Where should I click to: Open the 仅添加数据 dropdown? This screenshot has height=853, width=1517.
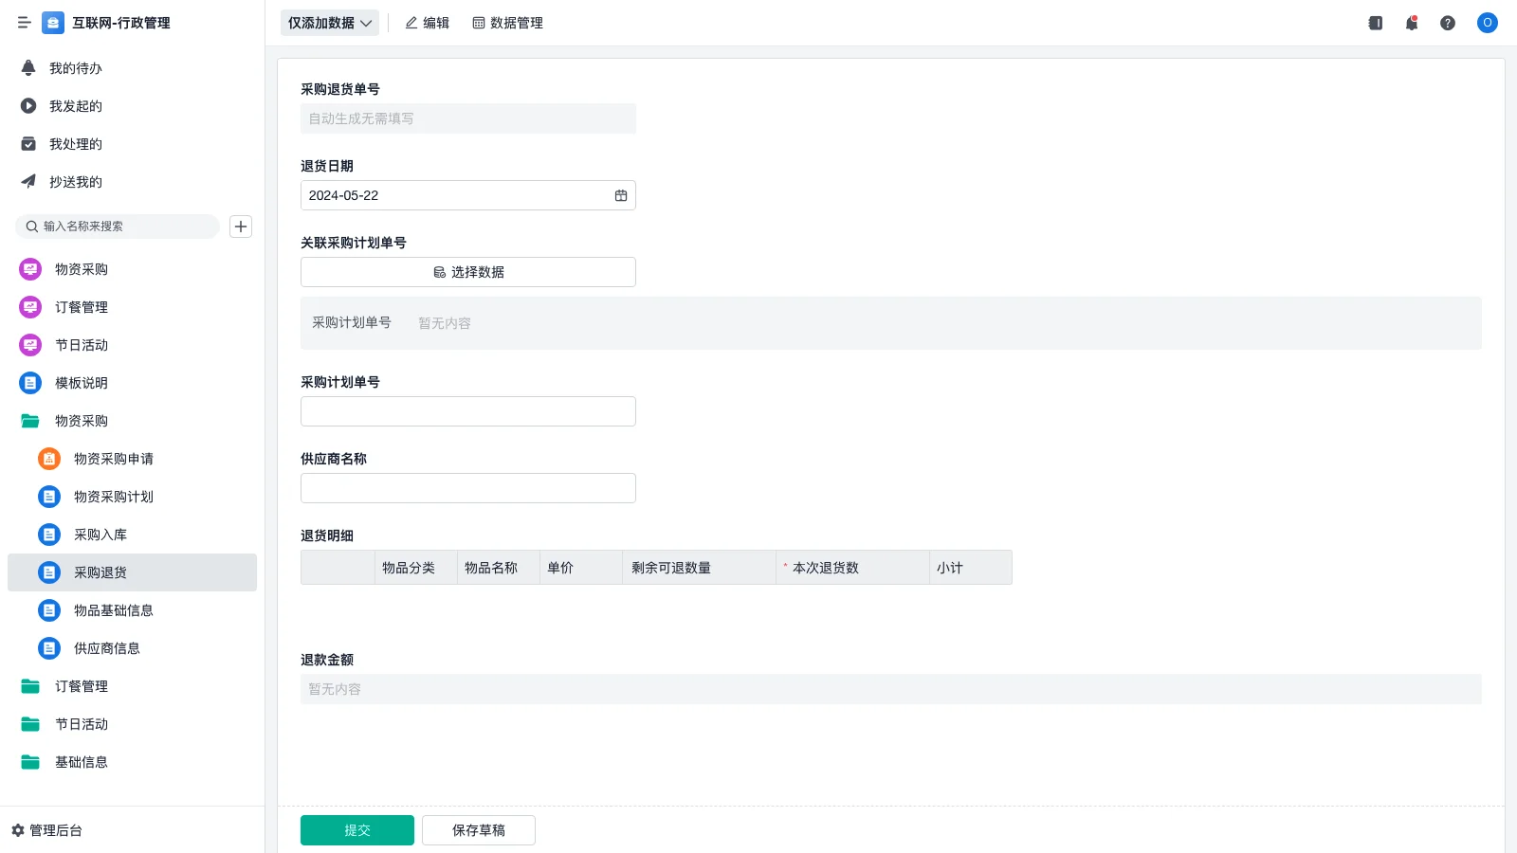329,23
